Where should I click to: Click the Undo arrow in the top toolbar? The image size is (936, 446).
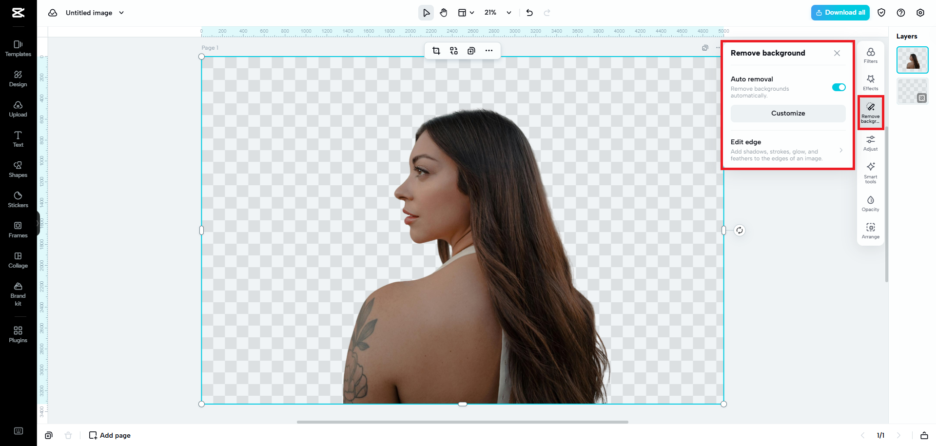click(x=529, y=13)
